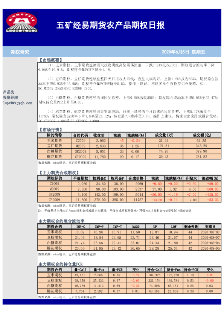The height and width of the screenshot is (317, 224).
Task: Click the turnover cell 343.29
Action: coord(202,146)
